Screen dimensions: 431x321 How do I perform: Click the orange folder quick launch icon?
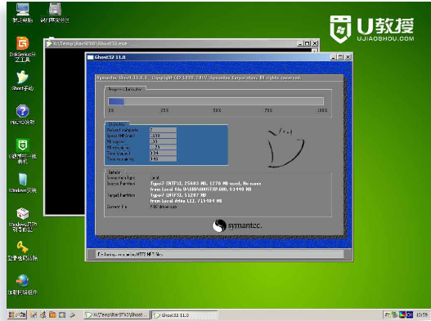(52, 314)
